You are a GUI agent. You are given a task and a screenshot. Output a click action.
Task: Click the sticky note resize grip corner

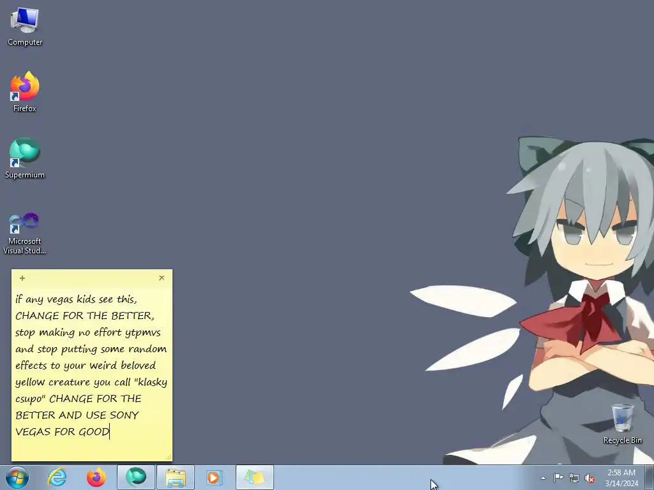coord(169,457)
